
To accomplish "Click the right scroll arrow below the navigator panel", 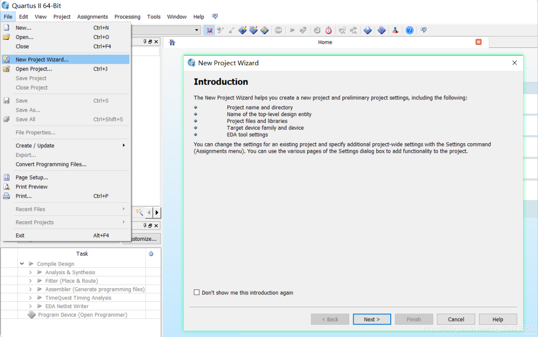I will 157,212.
